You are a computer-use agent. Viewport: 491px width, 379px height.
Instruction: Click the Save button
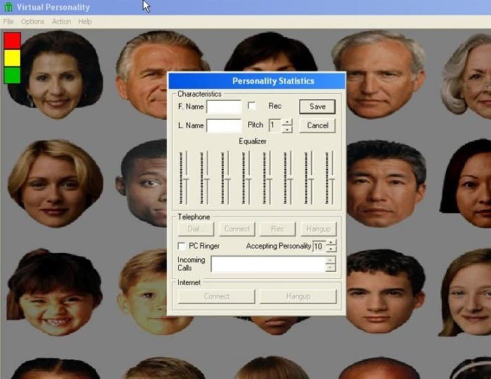tap(316, 106)
